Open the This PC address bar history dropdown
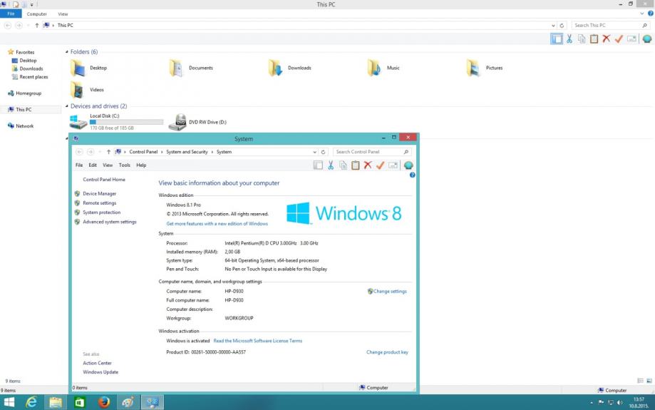This screenshot has height=410, width=655. 554,26
